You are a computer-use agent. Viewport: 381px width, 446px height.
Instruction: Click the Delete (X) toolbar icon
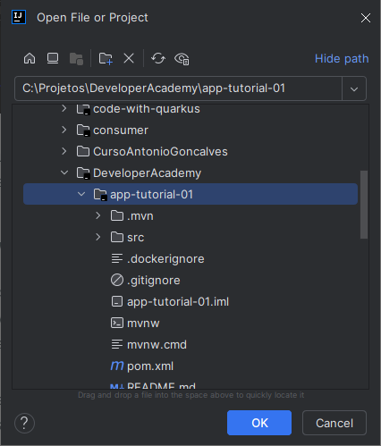(129, 58)
